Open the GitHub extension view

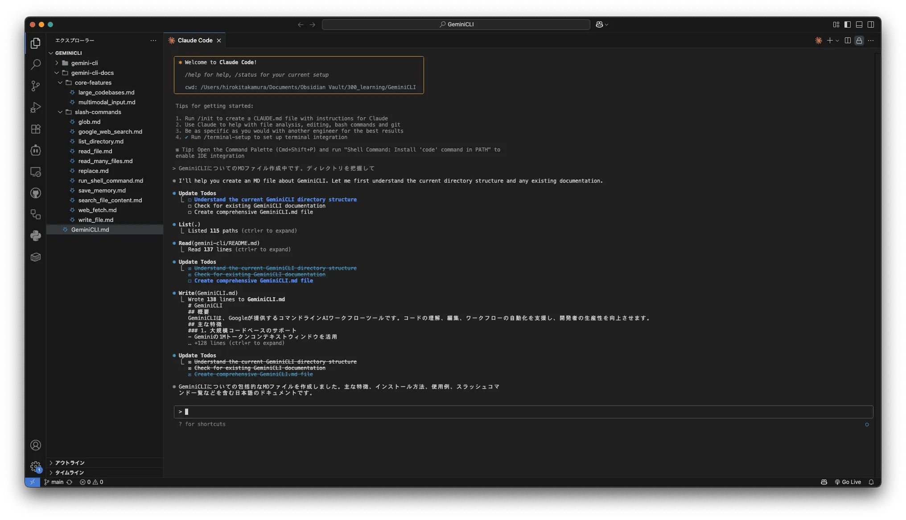coord(36,193)
